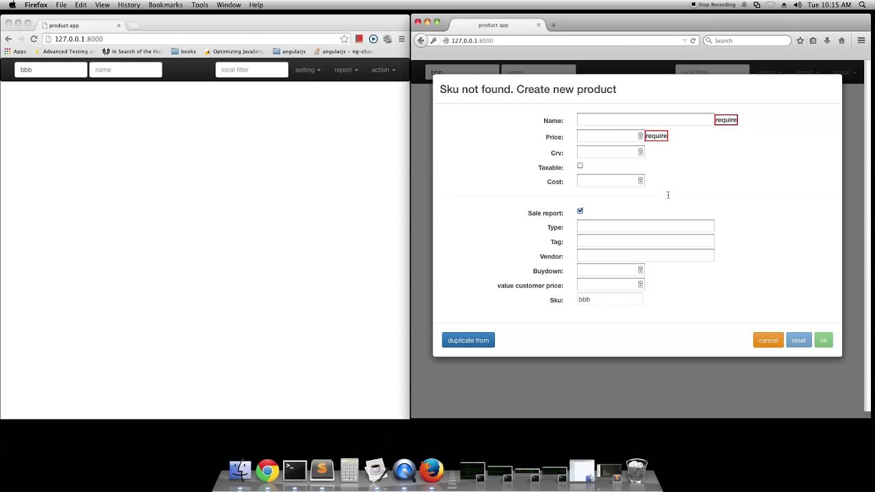Open Google Chrome from the dock

(x=267, y=470)
